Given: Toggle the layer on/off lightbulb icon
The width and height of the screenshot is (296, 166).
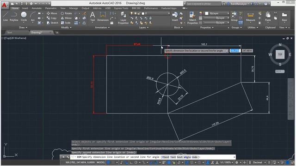Looking at the screenshot, I should coord(131,13).
